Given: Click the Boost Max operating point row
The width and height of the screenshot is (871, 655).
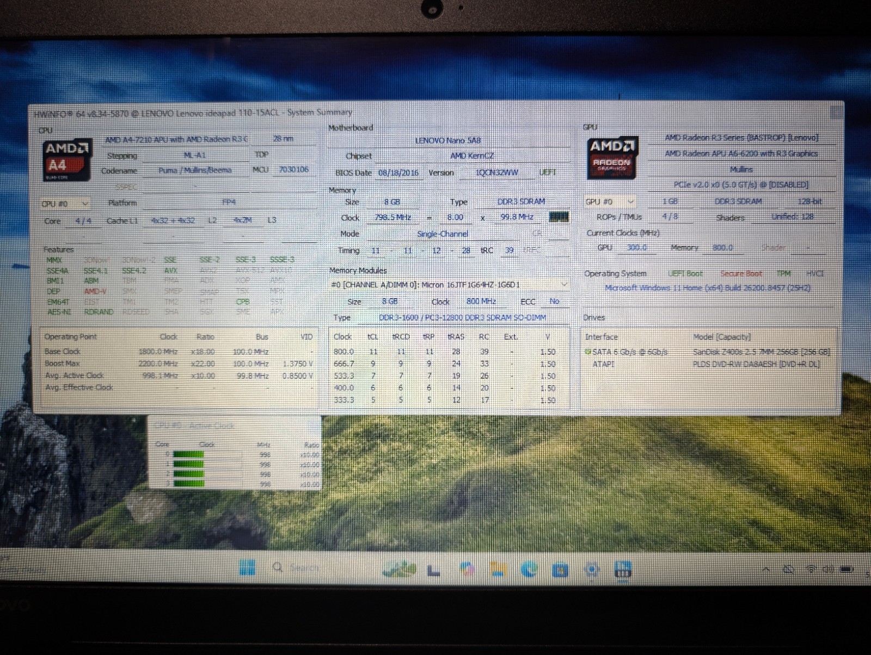Looking at the screenshot, I should 179,363.
